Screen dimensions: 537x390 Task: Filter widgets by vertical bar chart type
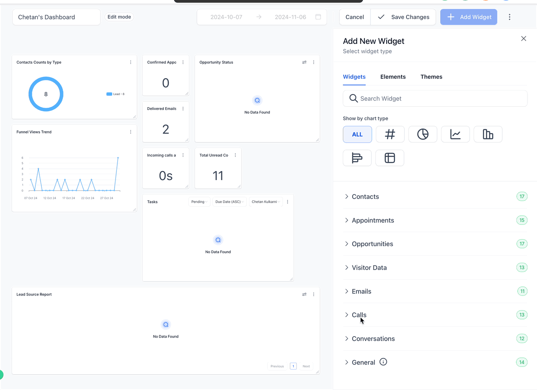click(x=488, y=134)
